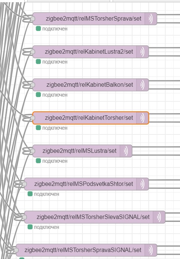Click MQTT icon on relMSPodsvetkaShtor/set node
The width and height of the screenshot is (180, 259).
point(142,184)
